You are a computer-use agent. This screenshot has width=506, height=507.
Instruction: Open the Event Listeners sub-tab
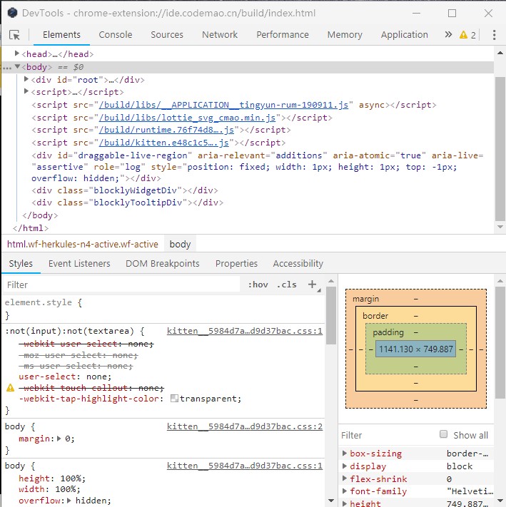pyautogui.click(x=79, y=264)
